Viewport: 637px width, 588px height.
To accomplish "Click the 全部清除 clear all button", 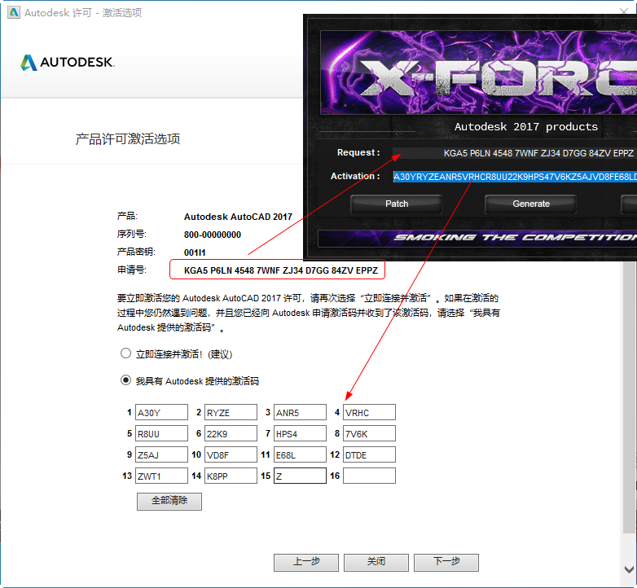I will [169, 501].
